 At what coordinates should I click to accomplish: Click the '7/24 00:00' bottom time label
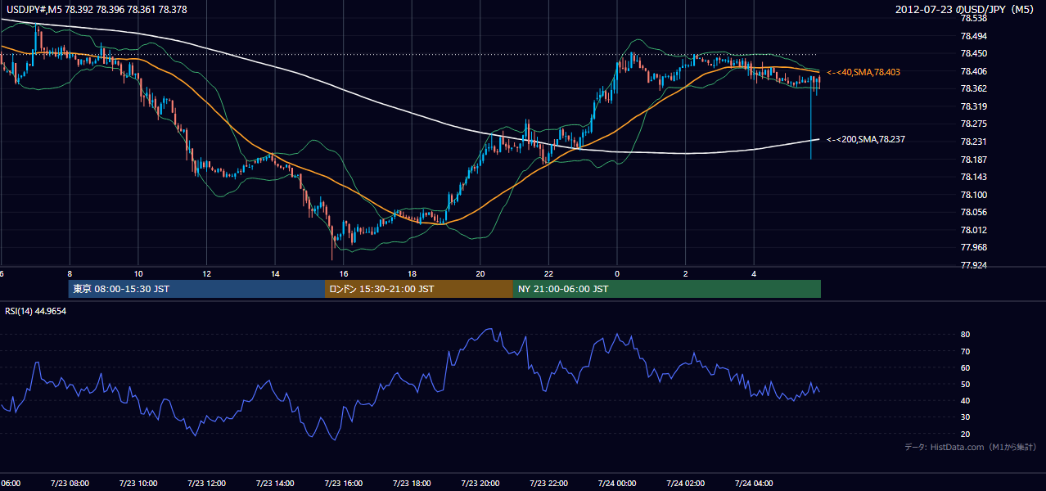click(617, 483)
